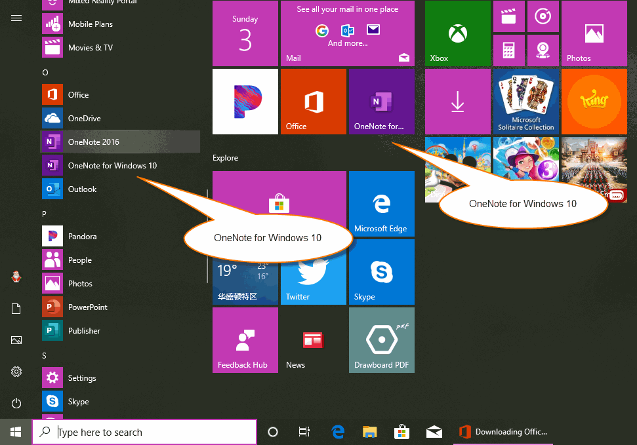Open the OneNote for... tile
The height and width of the screenshot is (445, 637).
click(x=382, y=102)
